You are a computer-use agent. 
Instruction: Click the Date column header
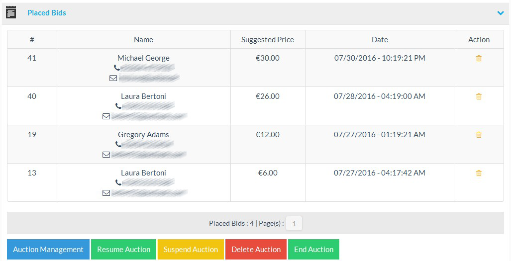(x=380, y=40)
